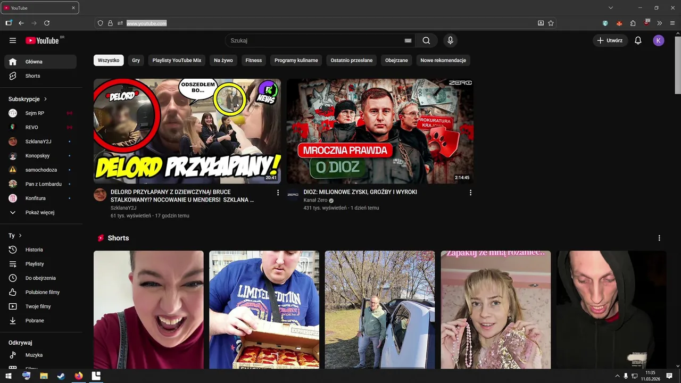Select the Programy kulinarne chip

(x=296, y=60)
